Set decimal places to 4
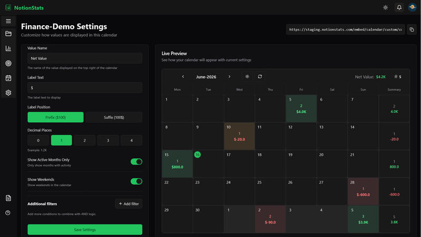 pyautogui.click(x=131, y=140)
